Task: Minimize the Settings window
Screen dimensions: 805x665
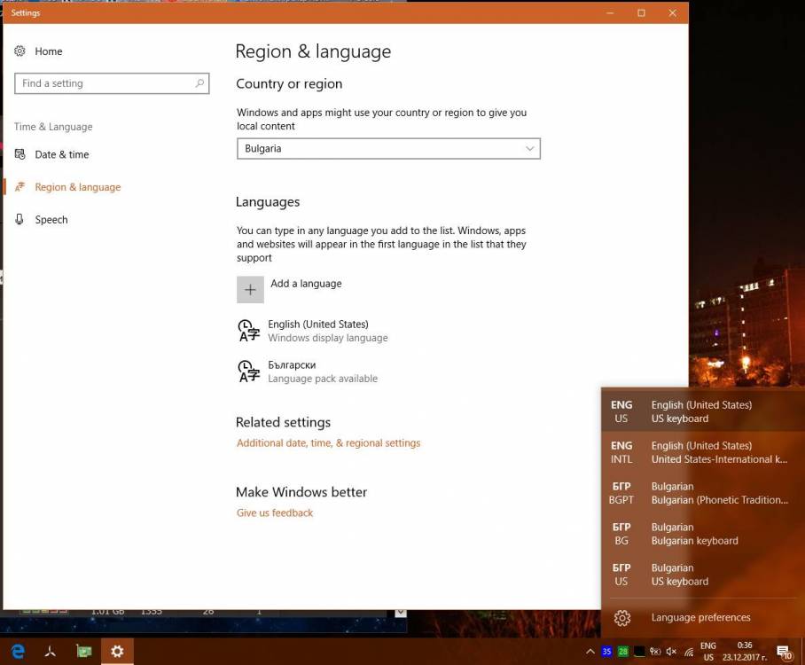Action: [610, 12]
